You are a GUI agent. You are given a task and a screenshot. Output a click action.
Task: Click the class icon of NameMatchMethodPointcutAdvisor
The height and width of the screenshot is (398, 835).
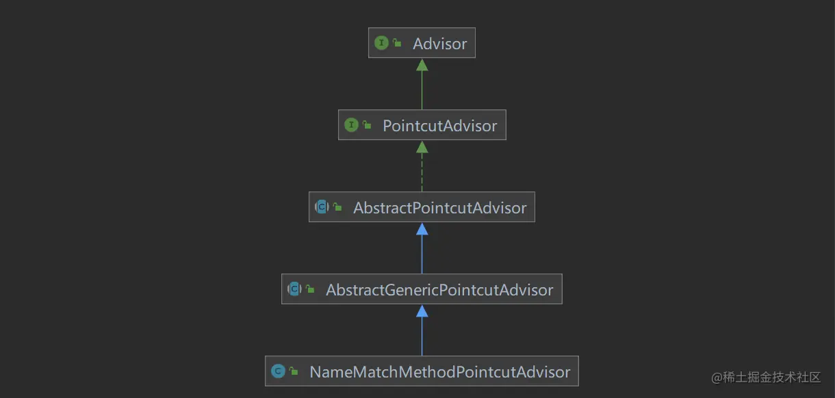coord(278,371)
